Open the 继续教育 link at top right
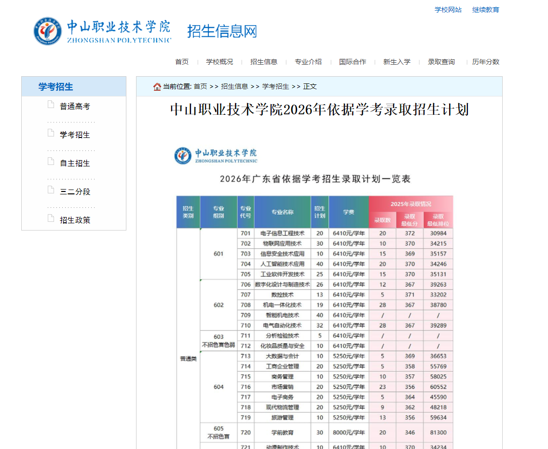This screenshot has height=449, width=548. click(x=486, y=9)
